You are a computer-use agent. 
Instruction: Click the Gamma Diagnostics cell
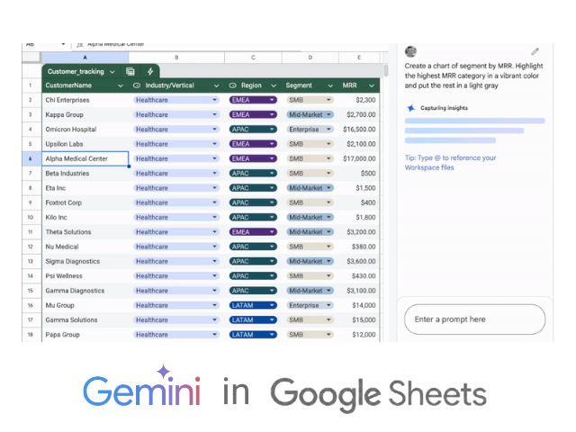[85, 291]
